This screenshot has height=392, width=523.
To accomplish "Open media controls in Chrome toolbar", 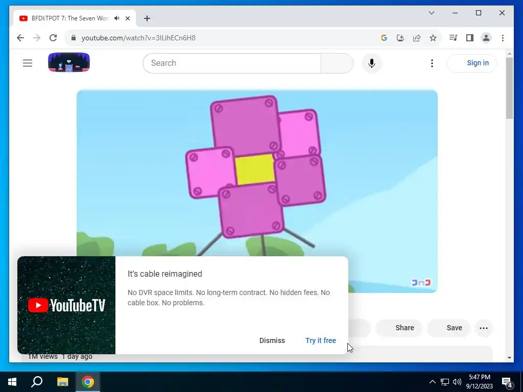I will [453, 38].
